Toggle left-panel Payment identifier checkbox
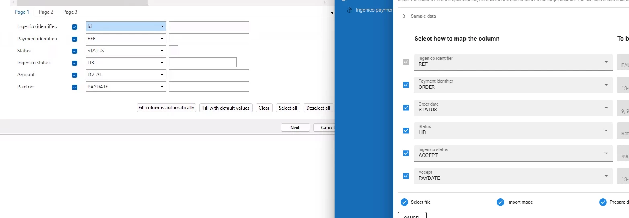Image resolution: width=629 pixels, height=218 pixels. click(74, 39)
